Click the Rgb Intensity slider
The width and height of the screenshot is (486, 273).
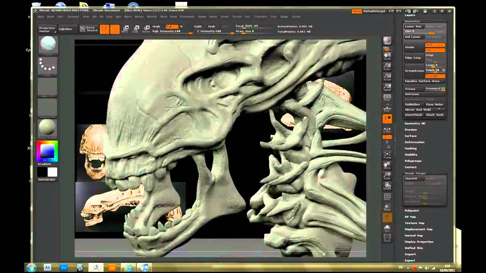click(x=172, y=31)
